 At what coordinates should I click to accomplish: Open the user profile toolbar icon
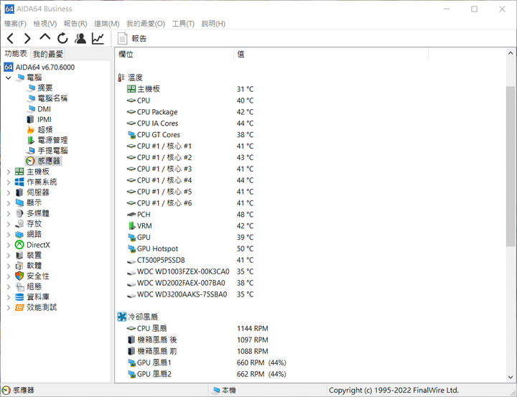(80, 39)
